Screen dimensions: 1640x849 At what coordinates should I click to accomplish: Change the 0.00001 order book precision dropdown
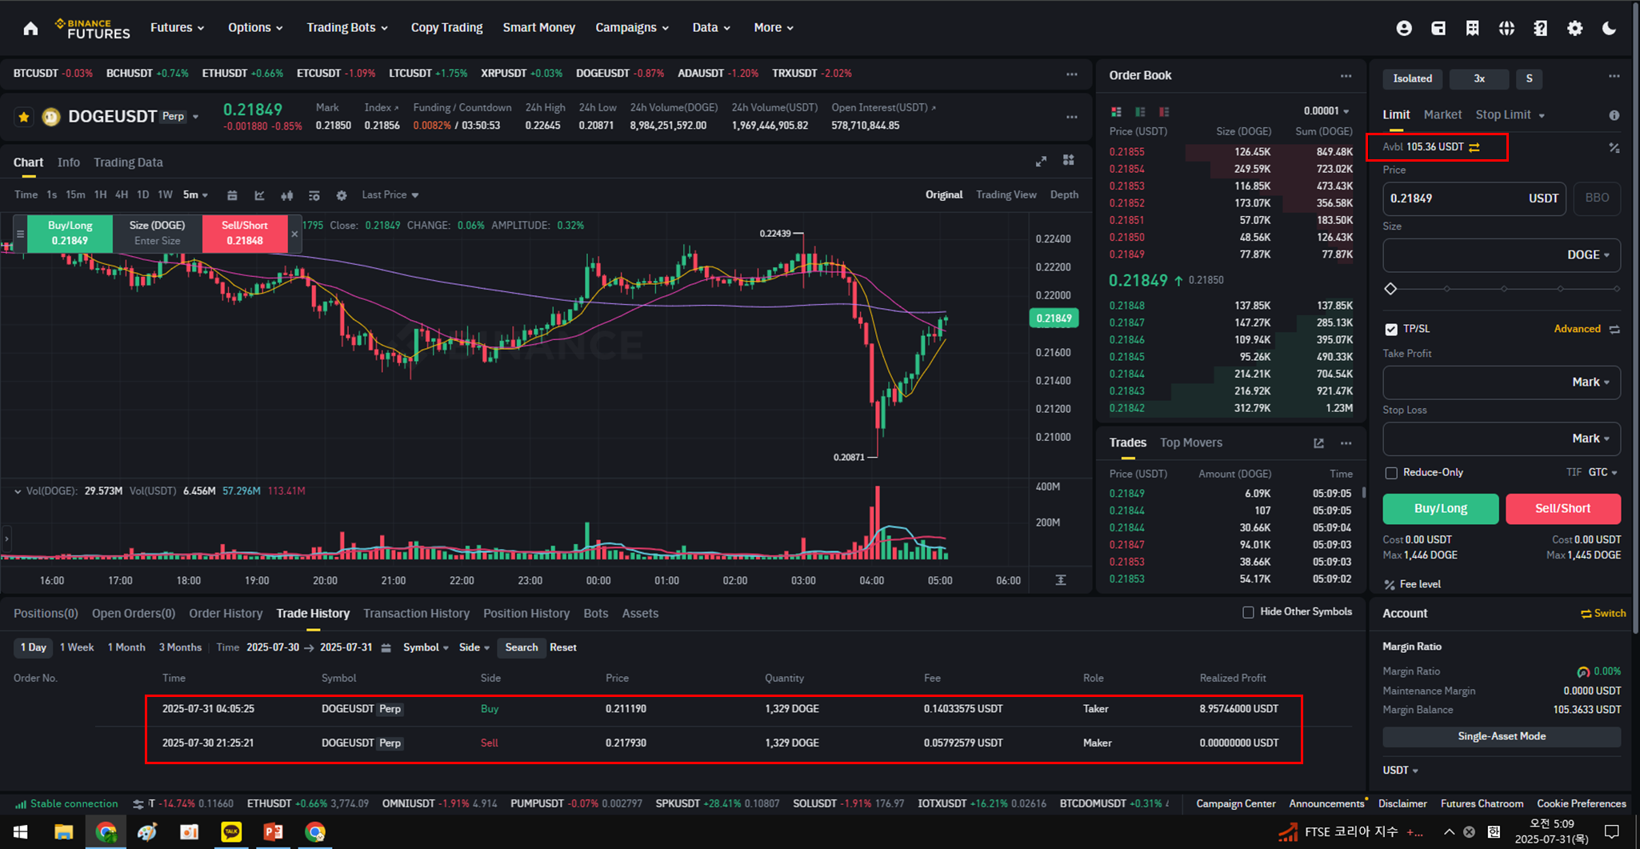1326,112
